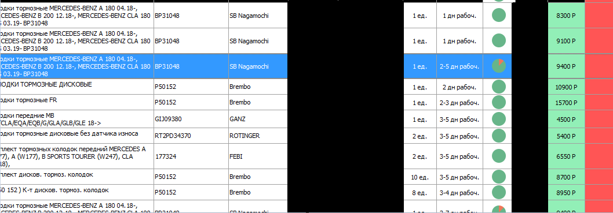Click the green circle beside the 9100 Р price
613x213 pixels.
pyautogui.click(x=498, y=40)
